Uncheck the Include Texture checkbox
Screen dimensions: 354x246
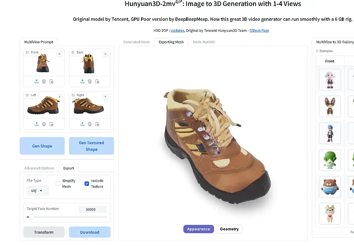pyautogui.click(x=87, y=183)
